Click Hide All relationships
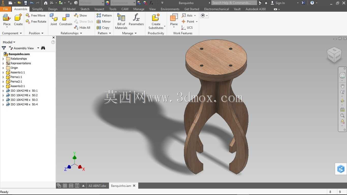Viewport: 347px width, 195px height. click(x=82, y=28)
